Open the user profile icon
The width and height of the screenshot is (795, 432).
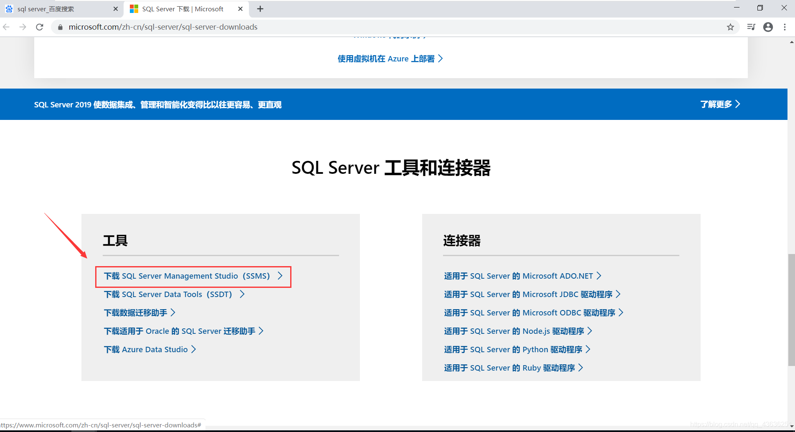768,27
